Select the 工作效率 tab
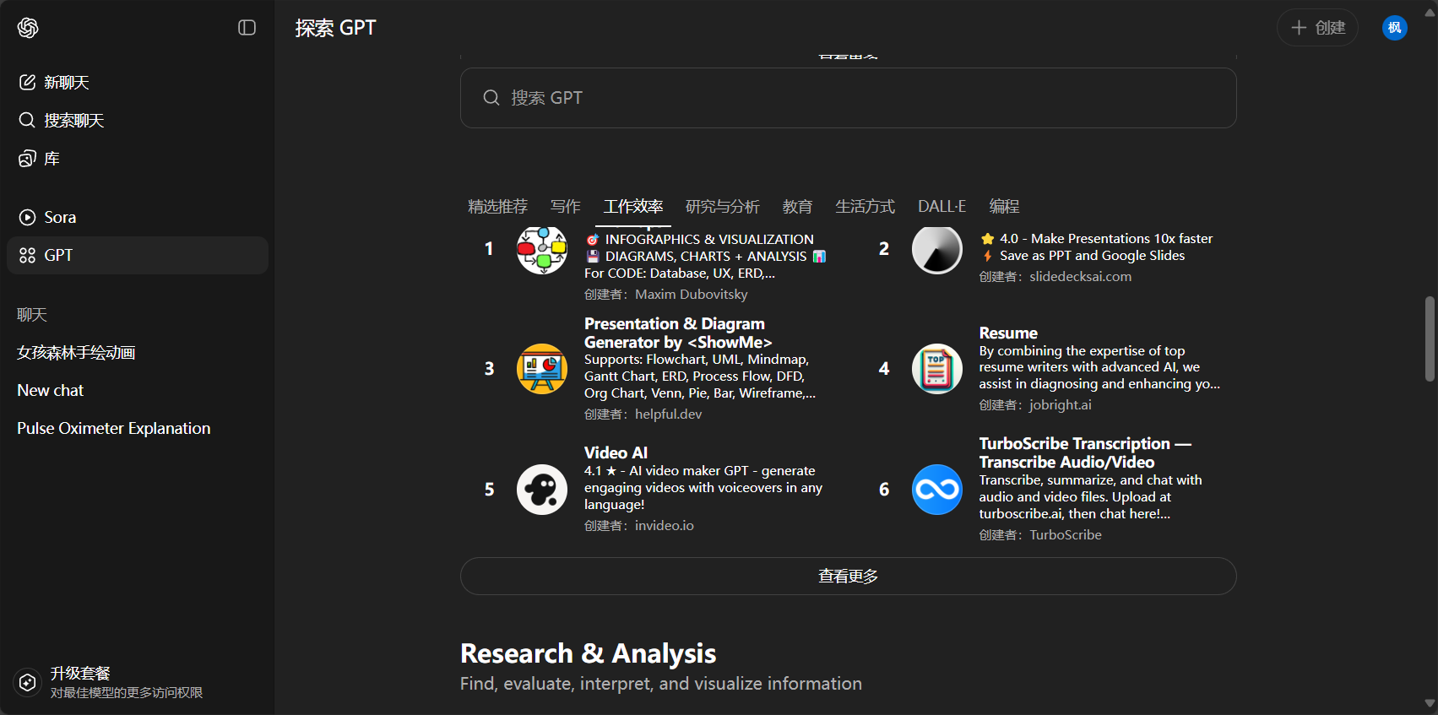1438x715 pixels. (x=633, y=207)
